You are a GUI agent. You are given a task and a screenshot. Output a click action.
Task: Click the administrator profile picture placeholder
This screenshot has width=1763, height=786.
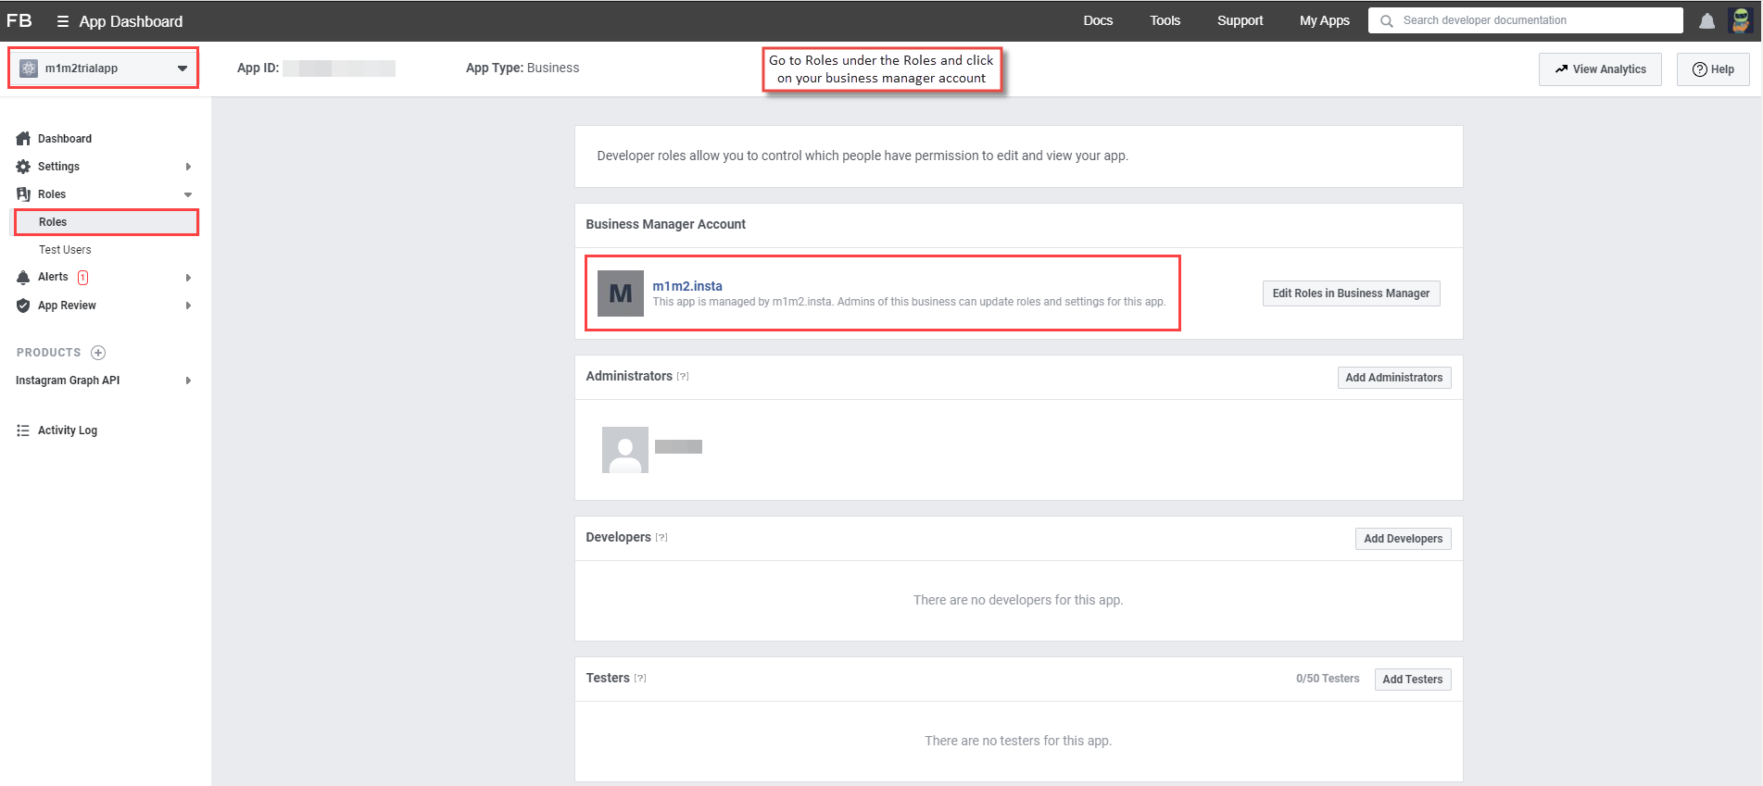pyautogui.click(x=625, y=450)
